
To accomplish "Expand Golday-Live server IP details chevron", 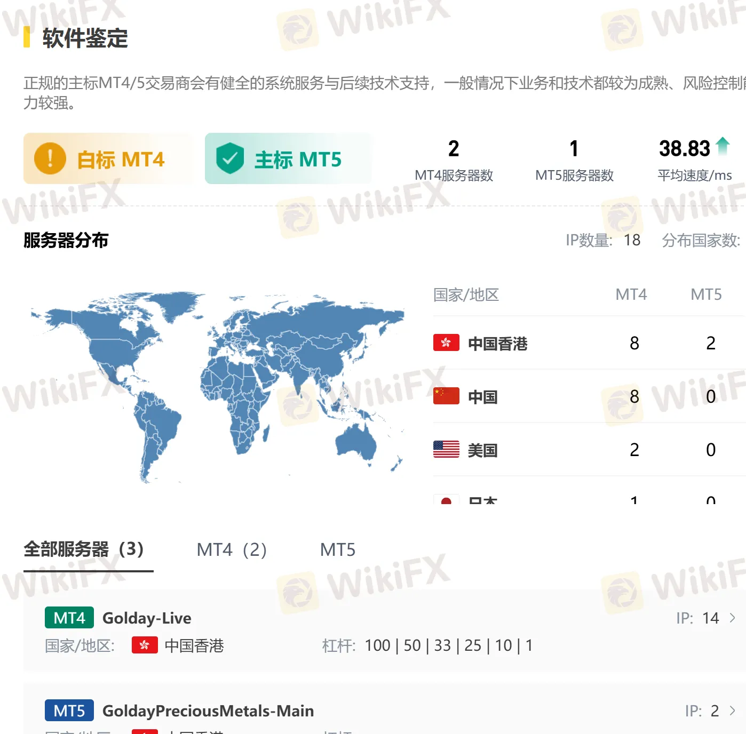I will (x=733, y=618).
